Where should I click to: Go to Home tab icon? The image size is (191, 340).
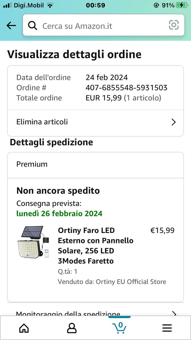click(24, 328)
